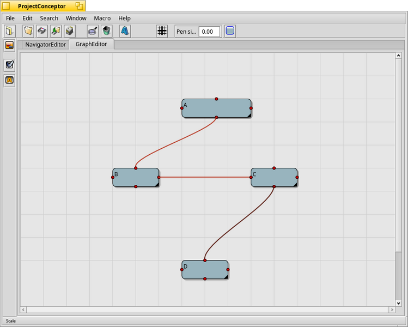Click the Scale status bar text
The height and width of the screenshot is (327, 408).
11,321
